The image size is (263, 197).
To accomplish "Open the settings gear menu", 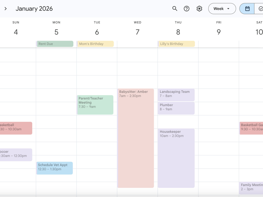I will (199, 9).
